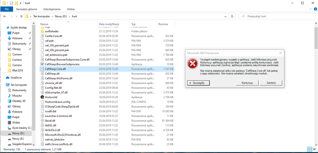Select the natives_blob.bin file
Image resolution: width=318 pixels, height=153 pixels.
click(x=107, y=139)
